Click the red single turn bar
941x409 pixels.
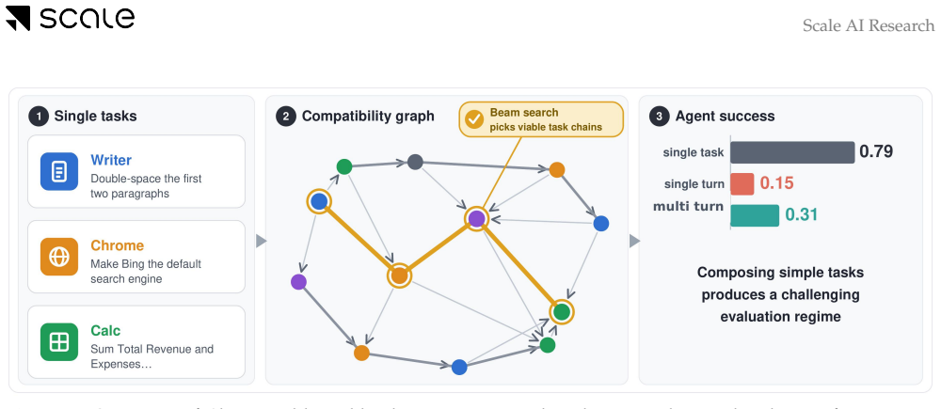pyautogui.click(x=742, y=183)
